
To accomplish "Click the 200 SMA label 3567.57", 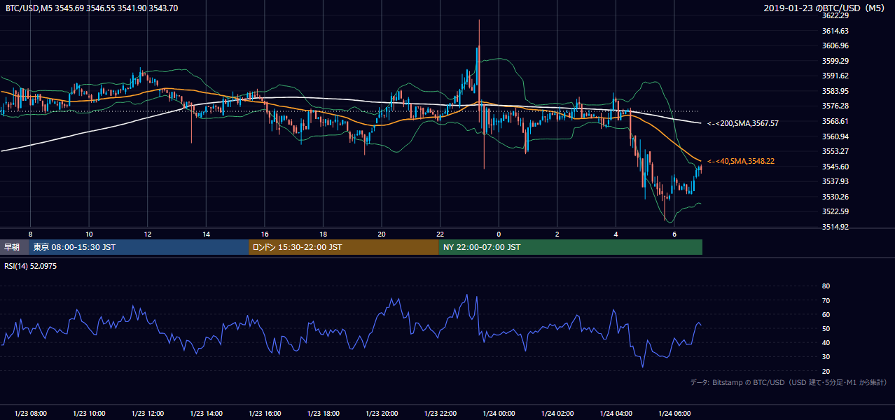I will [742, 123].
